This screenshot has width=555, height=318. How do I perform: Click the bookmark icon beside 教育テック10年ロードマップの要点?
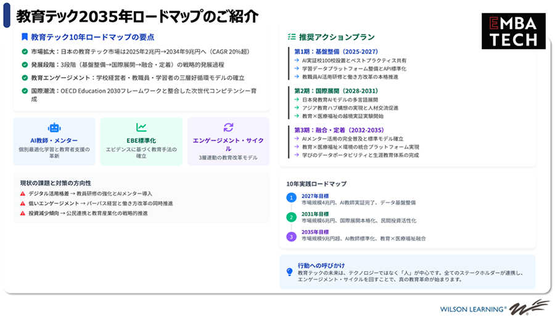click(24, 37)
